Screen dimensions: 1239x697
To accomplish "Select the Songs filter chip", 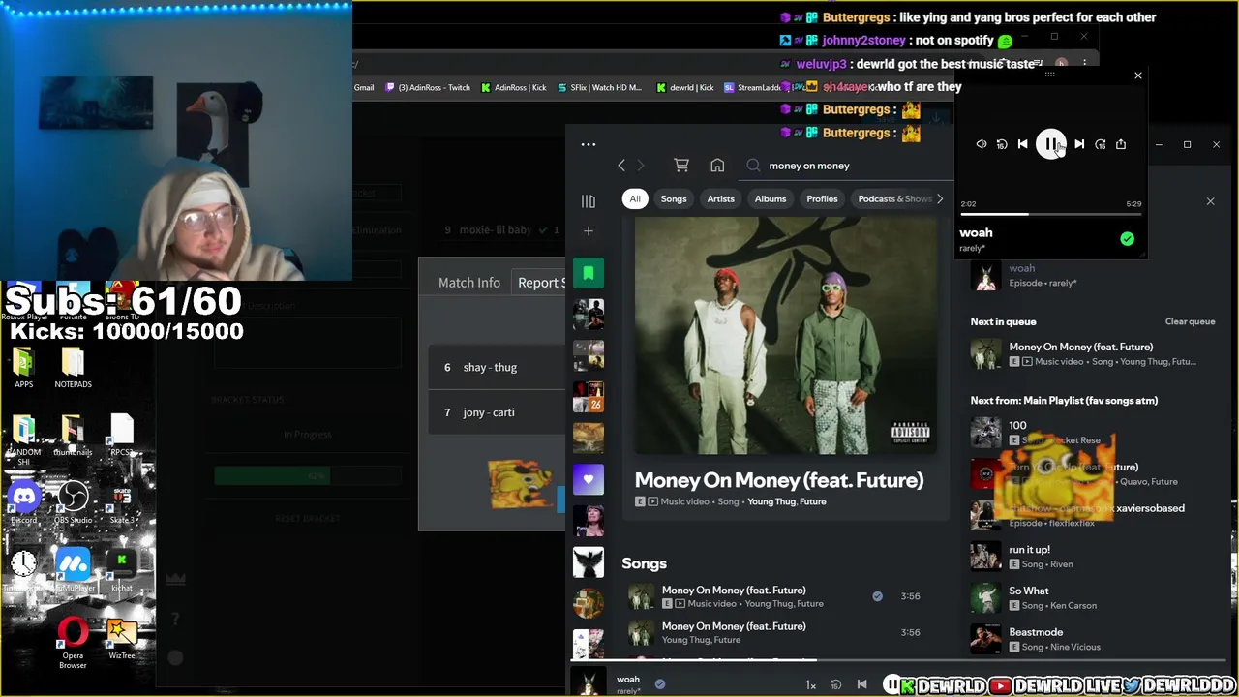I will click(x=674, y=198).
